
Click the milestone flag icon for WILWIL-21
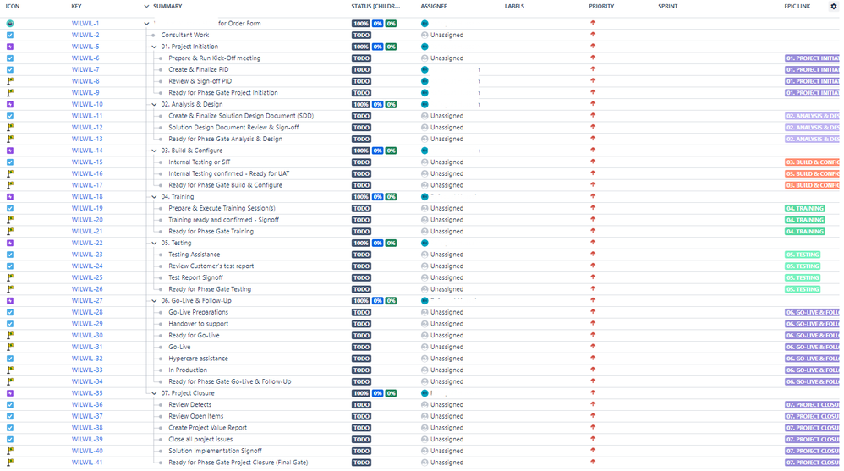click(x=10, y=232)
